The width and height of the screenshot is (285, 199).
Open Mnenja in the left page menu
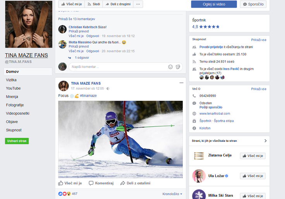tap(12, 97)
